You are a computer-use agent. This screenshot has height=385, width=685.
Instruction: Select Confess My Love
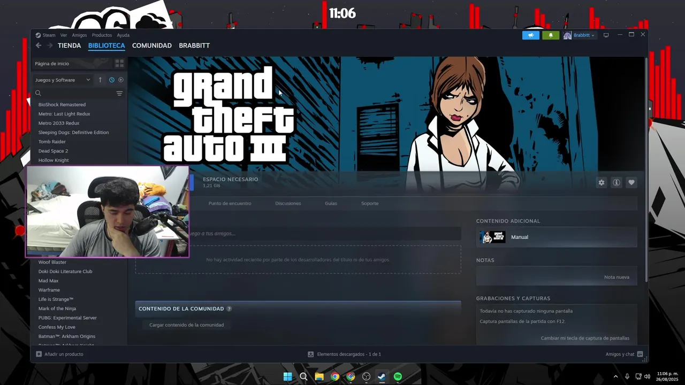[57, 327]
